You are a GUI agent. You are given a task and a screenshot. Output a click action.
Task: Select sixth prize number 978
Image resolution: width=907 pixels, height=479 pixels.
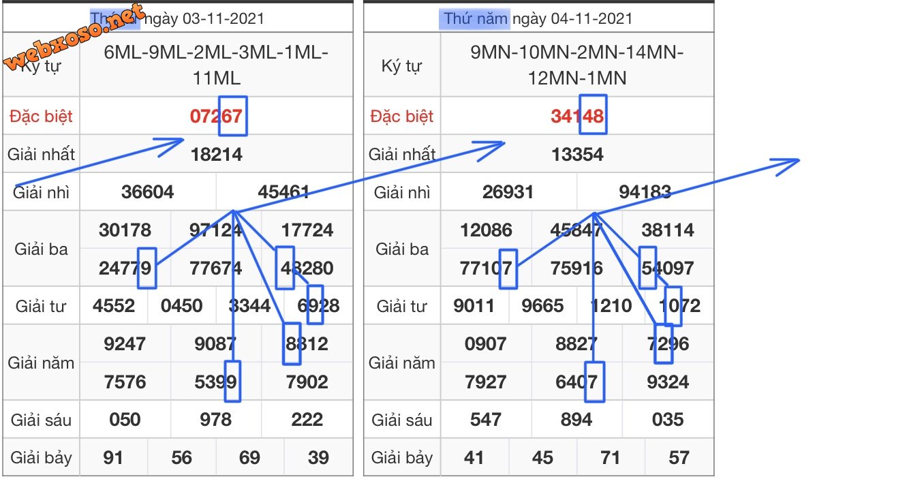[216, 419]
